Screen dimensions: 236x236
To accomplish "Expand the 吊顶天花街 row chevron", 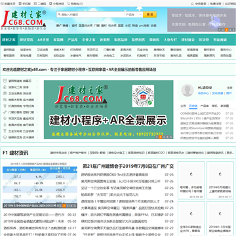I will pyautogui.click(x=37, y=119).
